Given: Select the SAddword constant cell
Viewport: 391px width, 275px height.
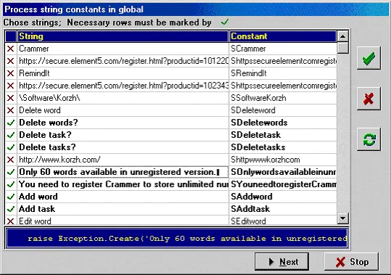Looking at the screenshot, I should click(x=283, y=197).
